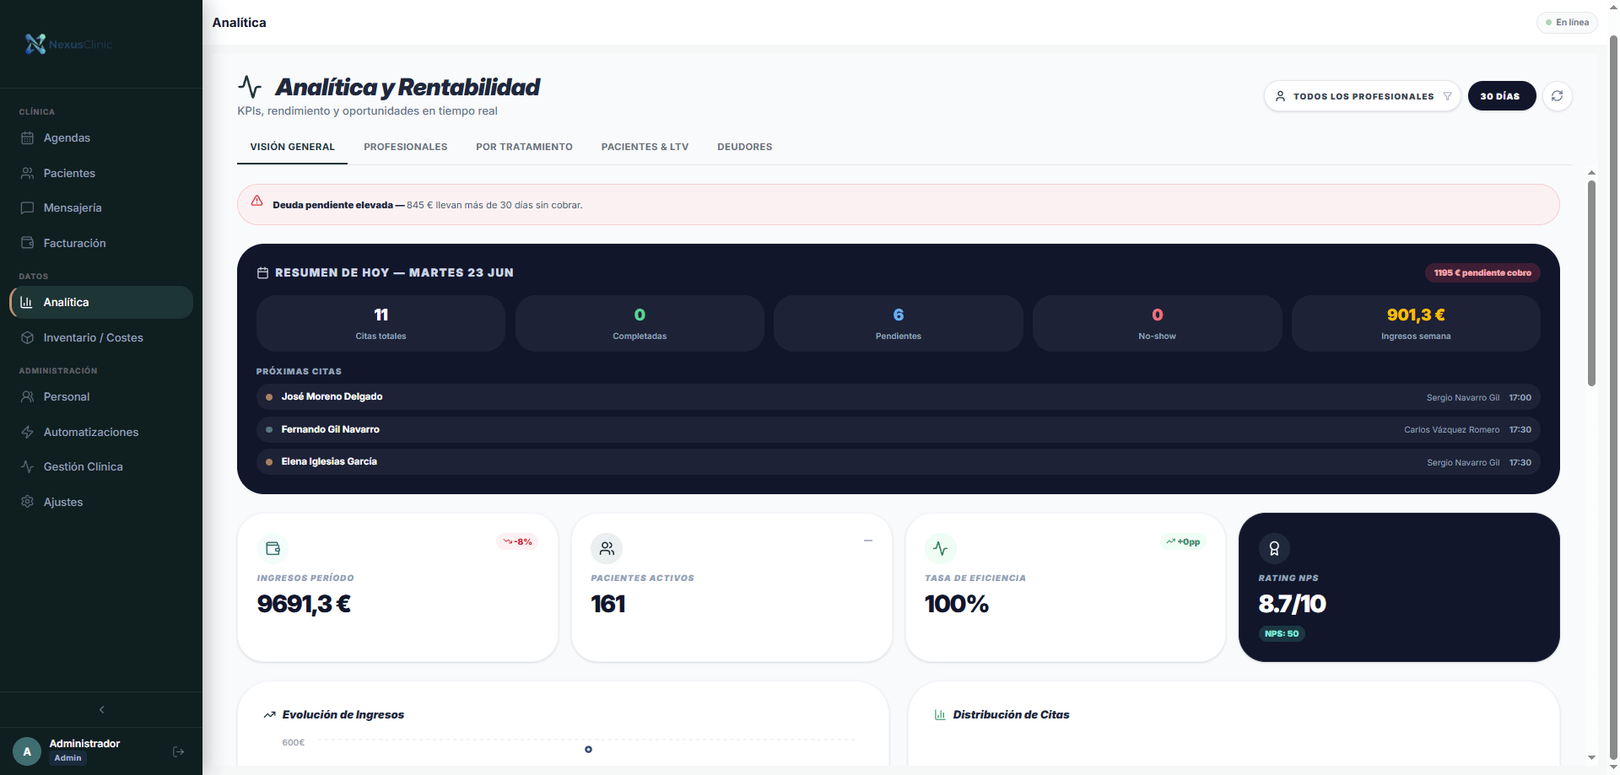Click the warning triangle in debt alert
The image size is (1620, 775).
(x=257, y=201)
